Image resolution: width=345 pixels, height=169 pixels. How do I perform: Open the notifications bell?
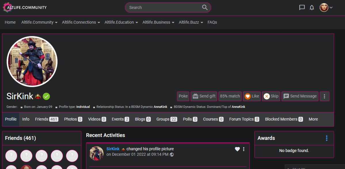pos(312,7)
